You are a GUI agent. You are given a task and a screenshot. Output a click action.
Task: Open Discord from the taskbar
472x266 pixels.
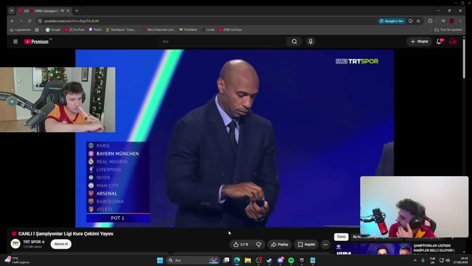(x=280, y=260)
